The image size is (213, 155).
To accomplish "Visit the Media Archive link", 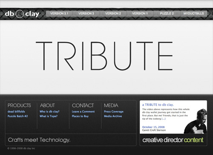I will 113,116.
